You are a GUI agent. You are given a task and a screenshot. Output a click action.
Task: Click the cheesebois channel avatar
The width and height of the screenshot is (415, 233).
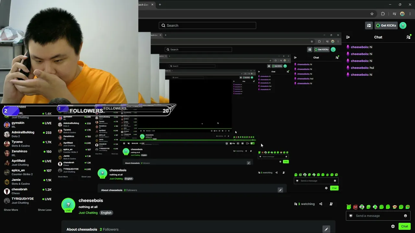click(x=68, y=205)
